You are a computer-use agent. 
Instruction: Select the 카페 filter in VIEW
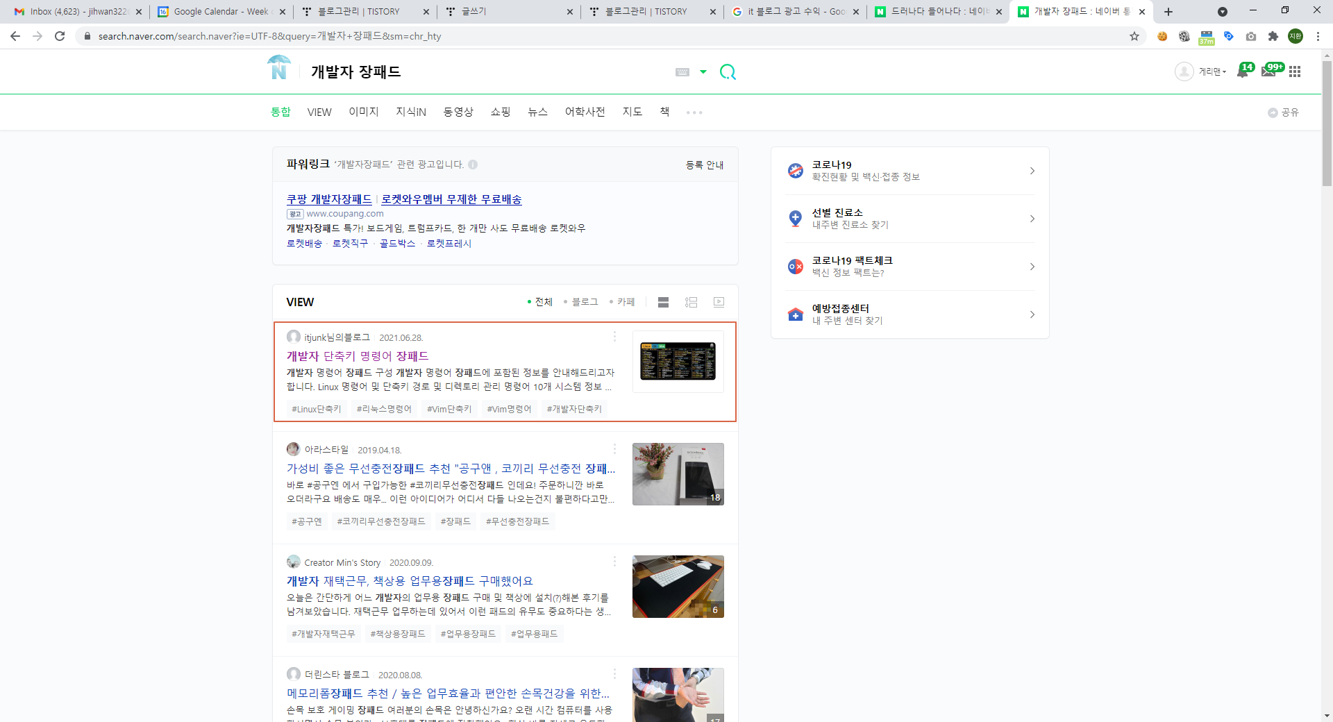click(x=622, y=302)
